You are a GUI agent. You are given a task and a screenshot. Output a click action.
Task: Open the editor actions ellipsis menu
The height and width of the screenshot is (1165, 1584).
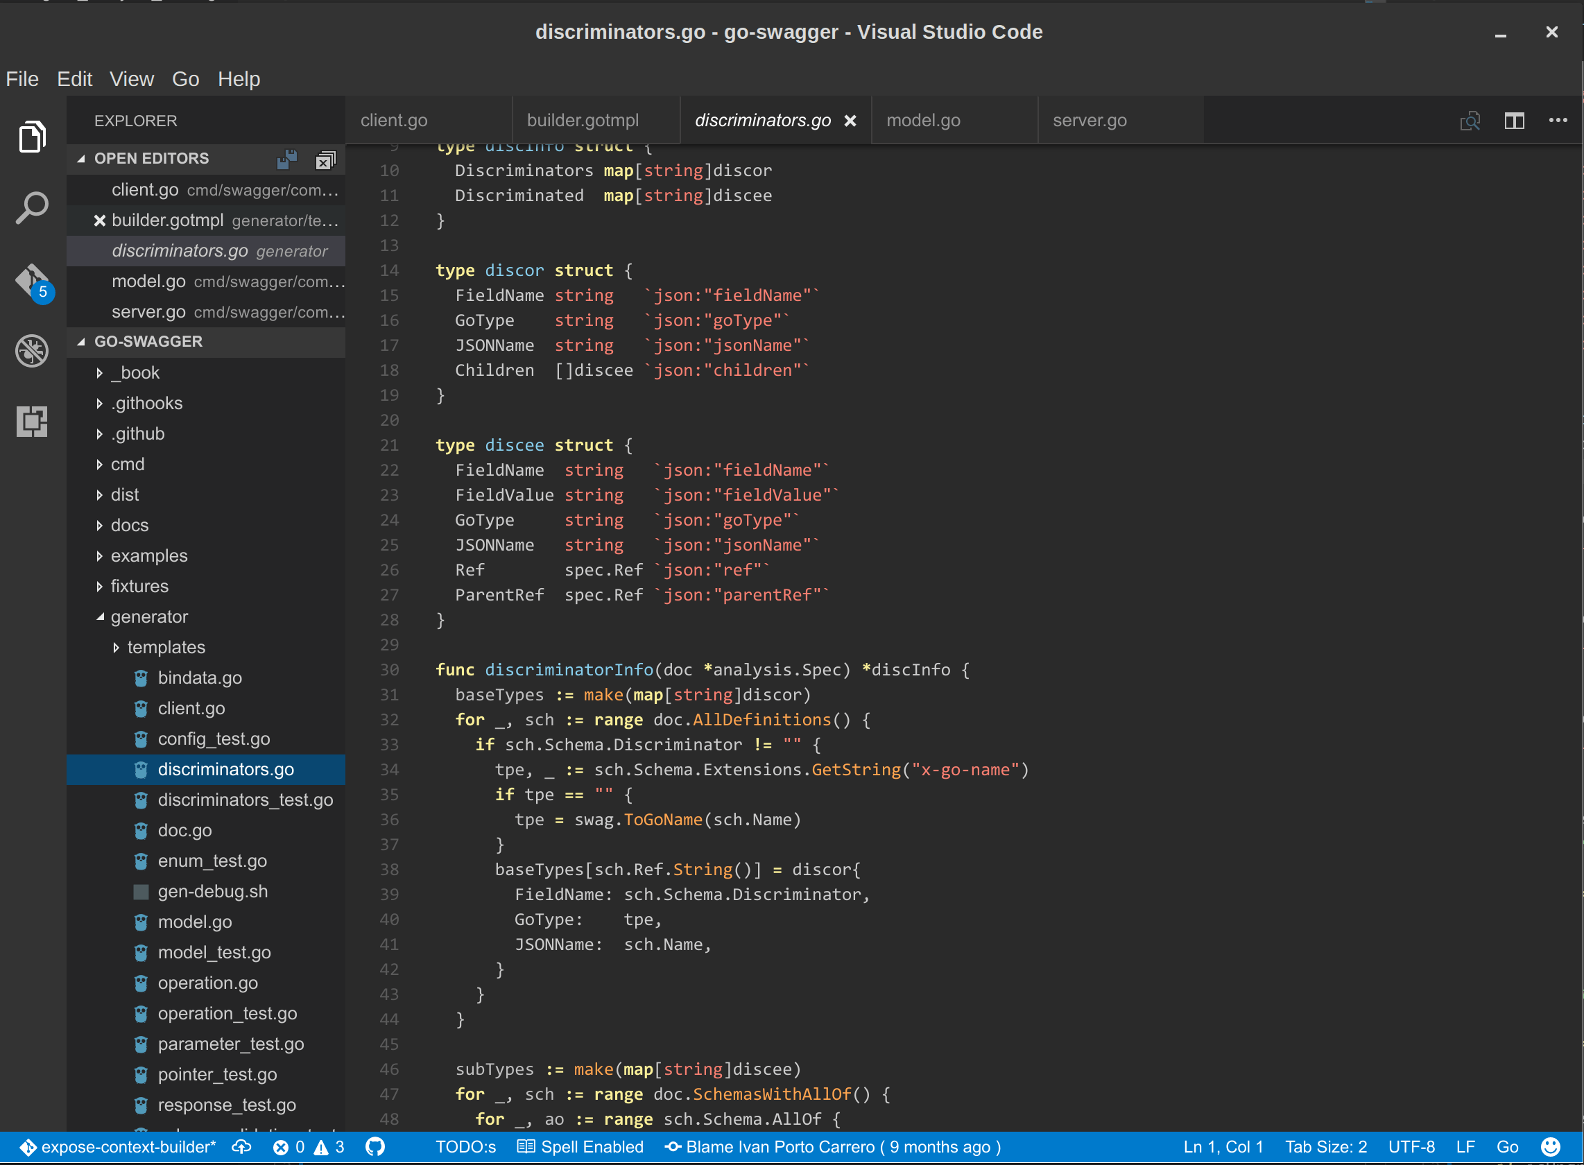coord(1557,121)
